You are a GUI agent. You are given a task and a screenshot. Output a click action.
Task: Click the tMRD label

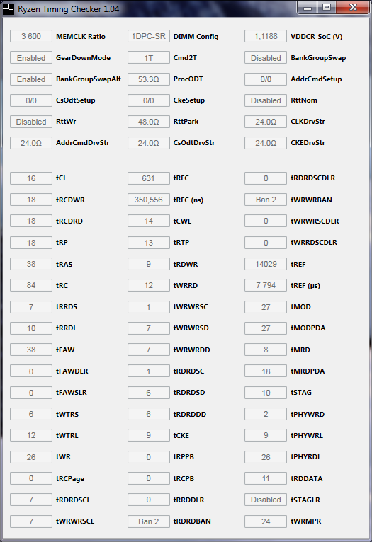(300, 350)
